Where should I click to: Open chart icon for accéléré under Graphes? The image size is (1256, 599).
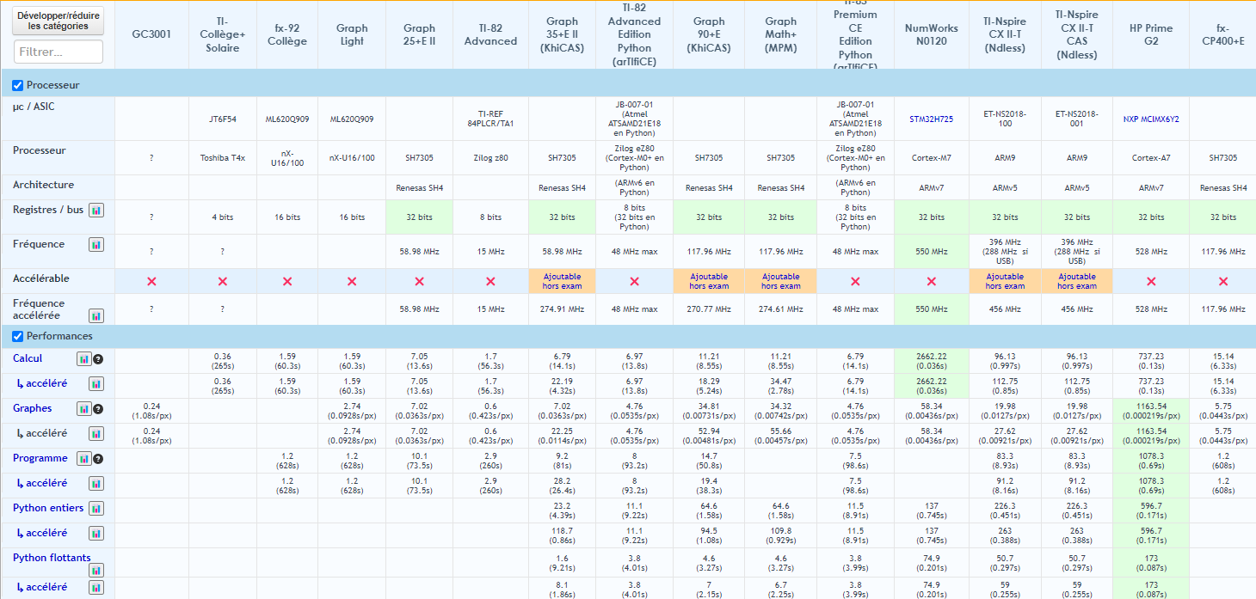click(96, 434)
